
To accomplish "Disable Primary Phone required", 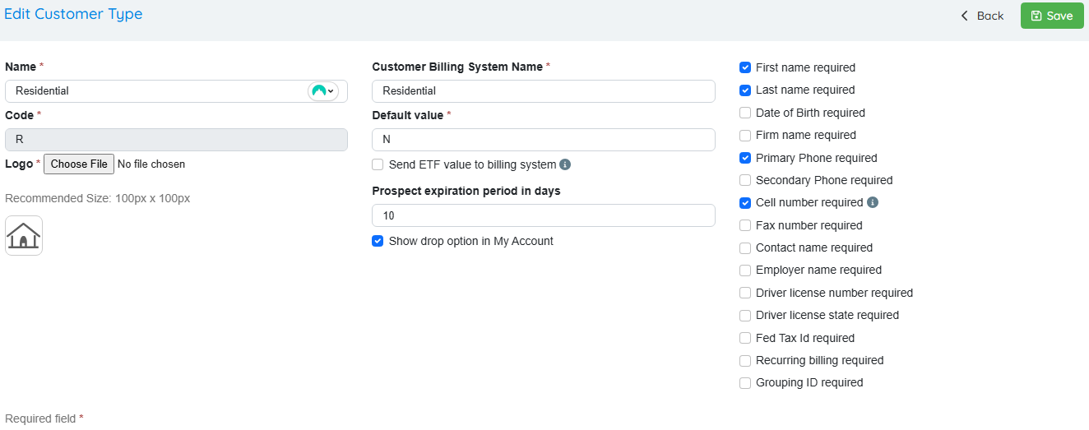I will tap(745, 158).
